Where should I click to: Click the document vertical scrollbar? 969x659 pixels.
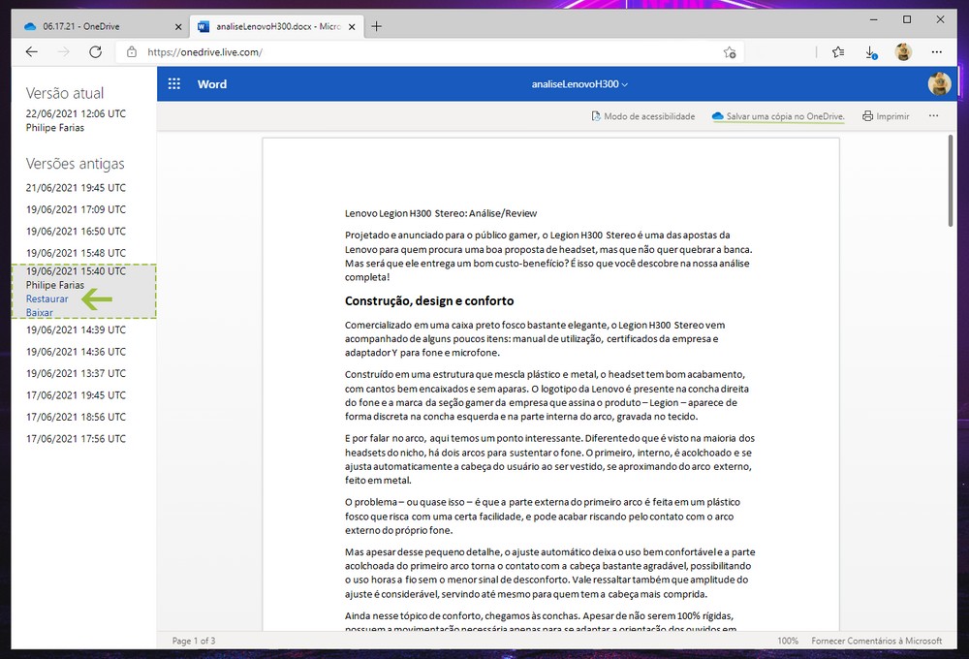tap(952, 180)
